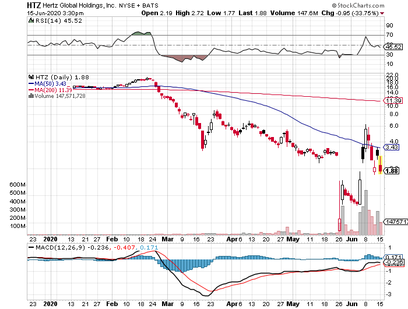
Task: Click the Open 2.19 value
Action: tap(157, 13)
